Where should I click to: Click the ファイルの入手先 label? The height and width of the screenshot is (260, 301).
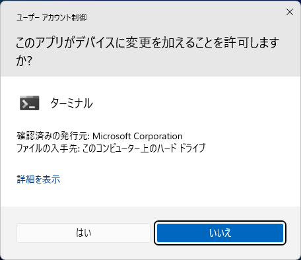47,148
